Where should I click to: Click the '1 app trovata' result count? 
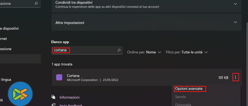click(x=62, y=64)
